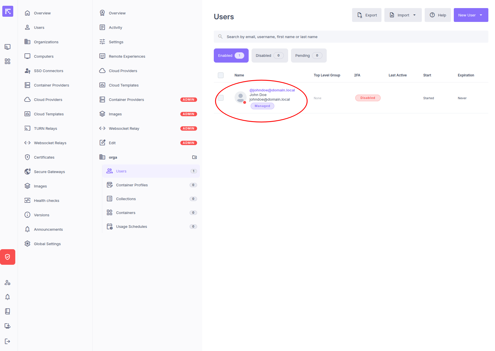Switch to the Enabled users tab
The image size is (495, 351).
(x=231, y=55)
